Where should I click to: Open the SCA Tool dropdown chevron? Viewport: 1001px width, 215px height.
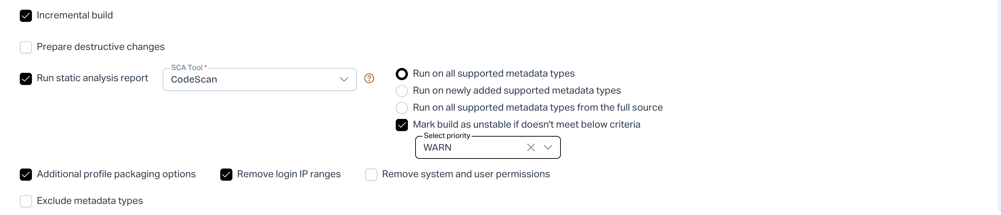point(343,79)
